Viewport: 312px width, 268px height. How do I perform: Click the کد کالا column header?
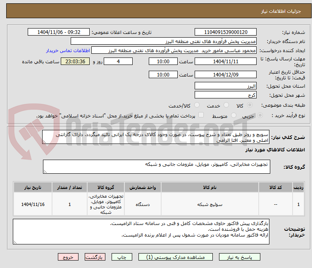tap(275, 187)
